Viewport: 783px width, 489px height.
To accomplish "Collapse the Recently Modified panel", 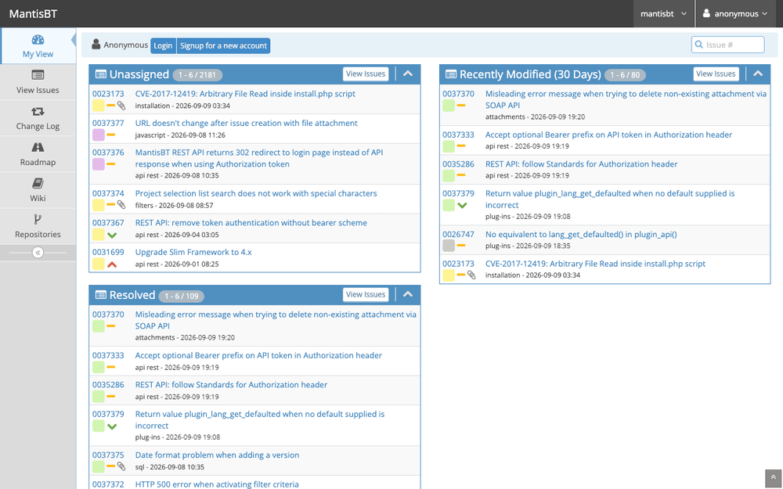I will point(758,74).
